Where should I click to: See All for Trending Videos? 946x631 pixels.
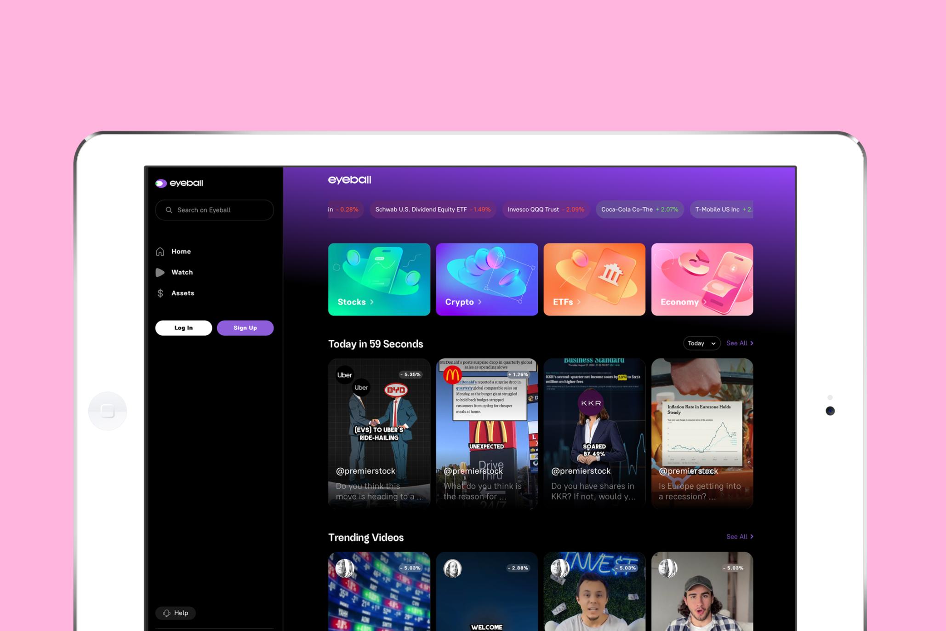(x=740, y=537)
